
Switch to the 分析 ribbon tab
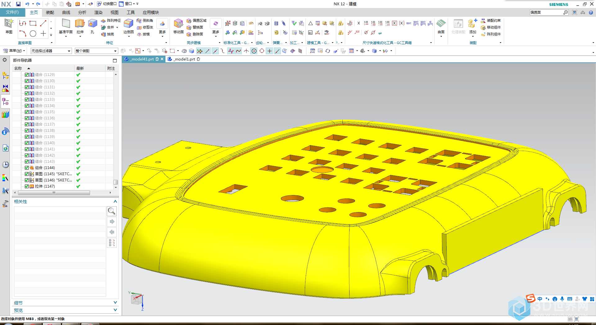click(82, 12)
